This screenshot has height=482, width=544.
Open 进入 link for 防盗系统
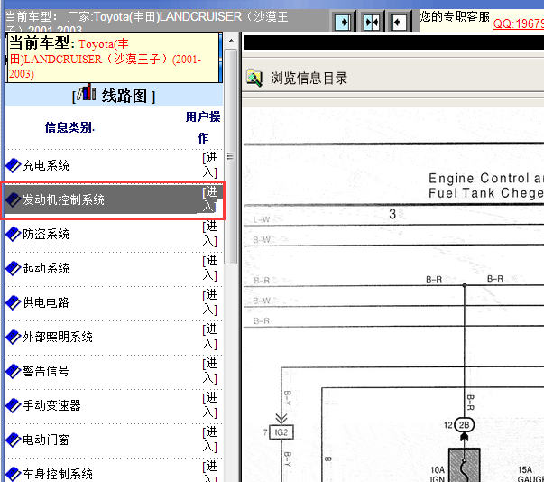[210, 234]
